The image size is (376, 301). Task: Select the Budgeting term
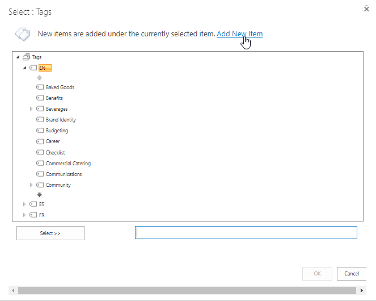57,131
